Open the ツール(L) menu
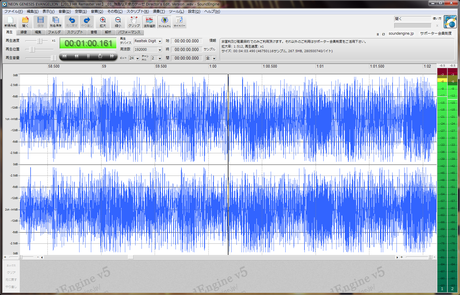 [x=176, y=11]
